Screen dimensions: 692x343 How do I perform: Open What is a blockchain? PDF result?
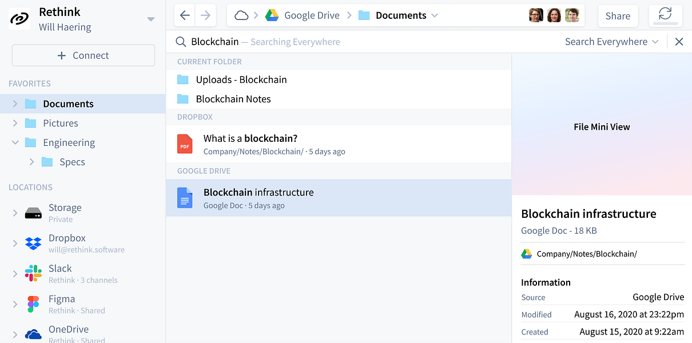pyautogui.click(x=339, y=144)
